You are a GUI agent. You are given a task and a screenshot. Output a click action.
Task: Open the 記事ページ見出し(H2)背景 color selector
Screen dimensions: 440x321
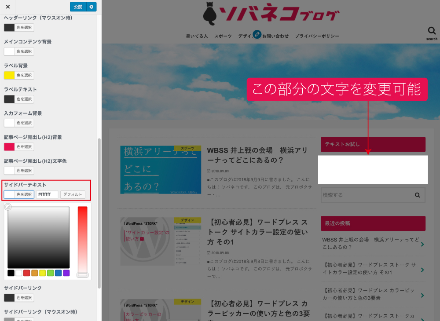click(x=19, y=146)
